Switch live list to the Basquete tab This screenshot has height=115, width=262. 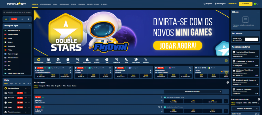pyautogui.click(x=42, y=86)
